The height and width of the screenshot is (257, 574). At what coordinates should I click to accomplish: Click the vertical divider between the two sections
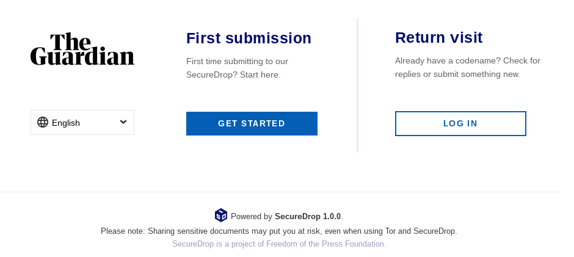pos(357,85)
